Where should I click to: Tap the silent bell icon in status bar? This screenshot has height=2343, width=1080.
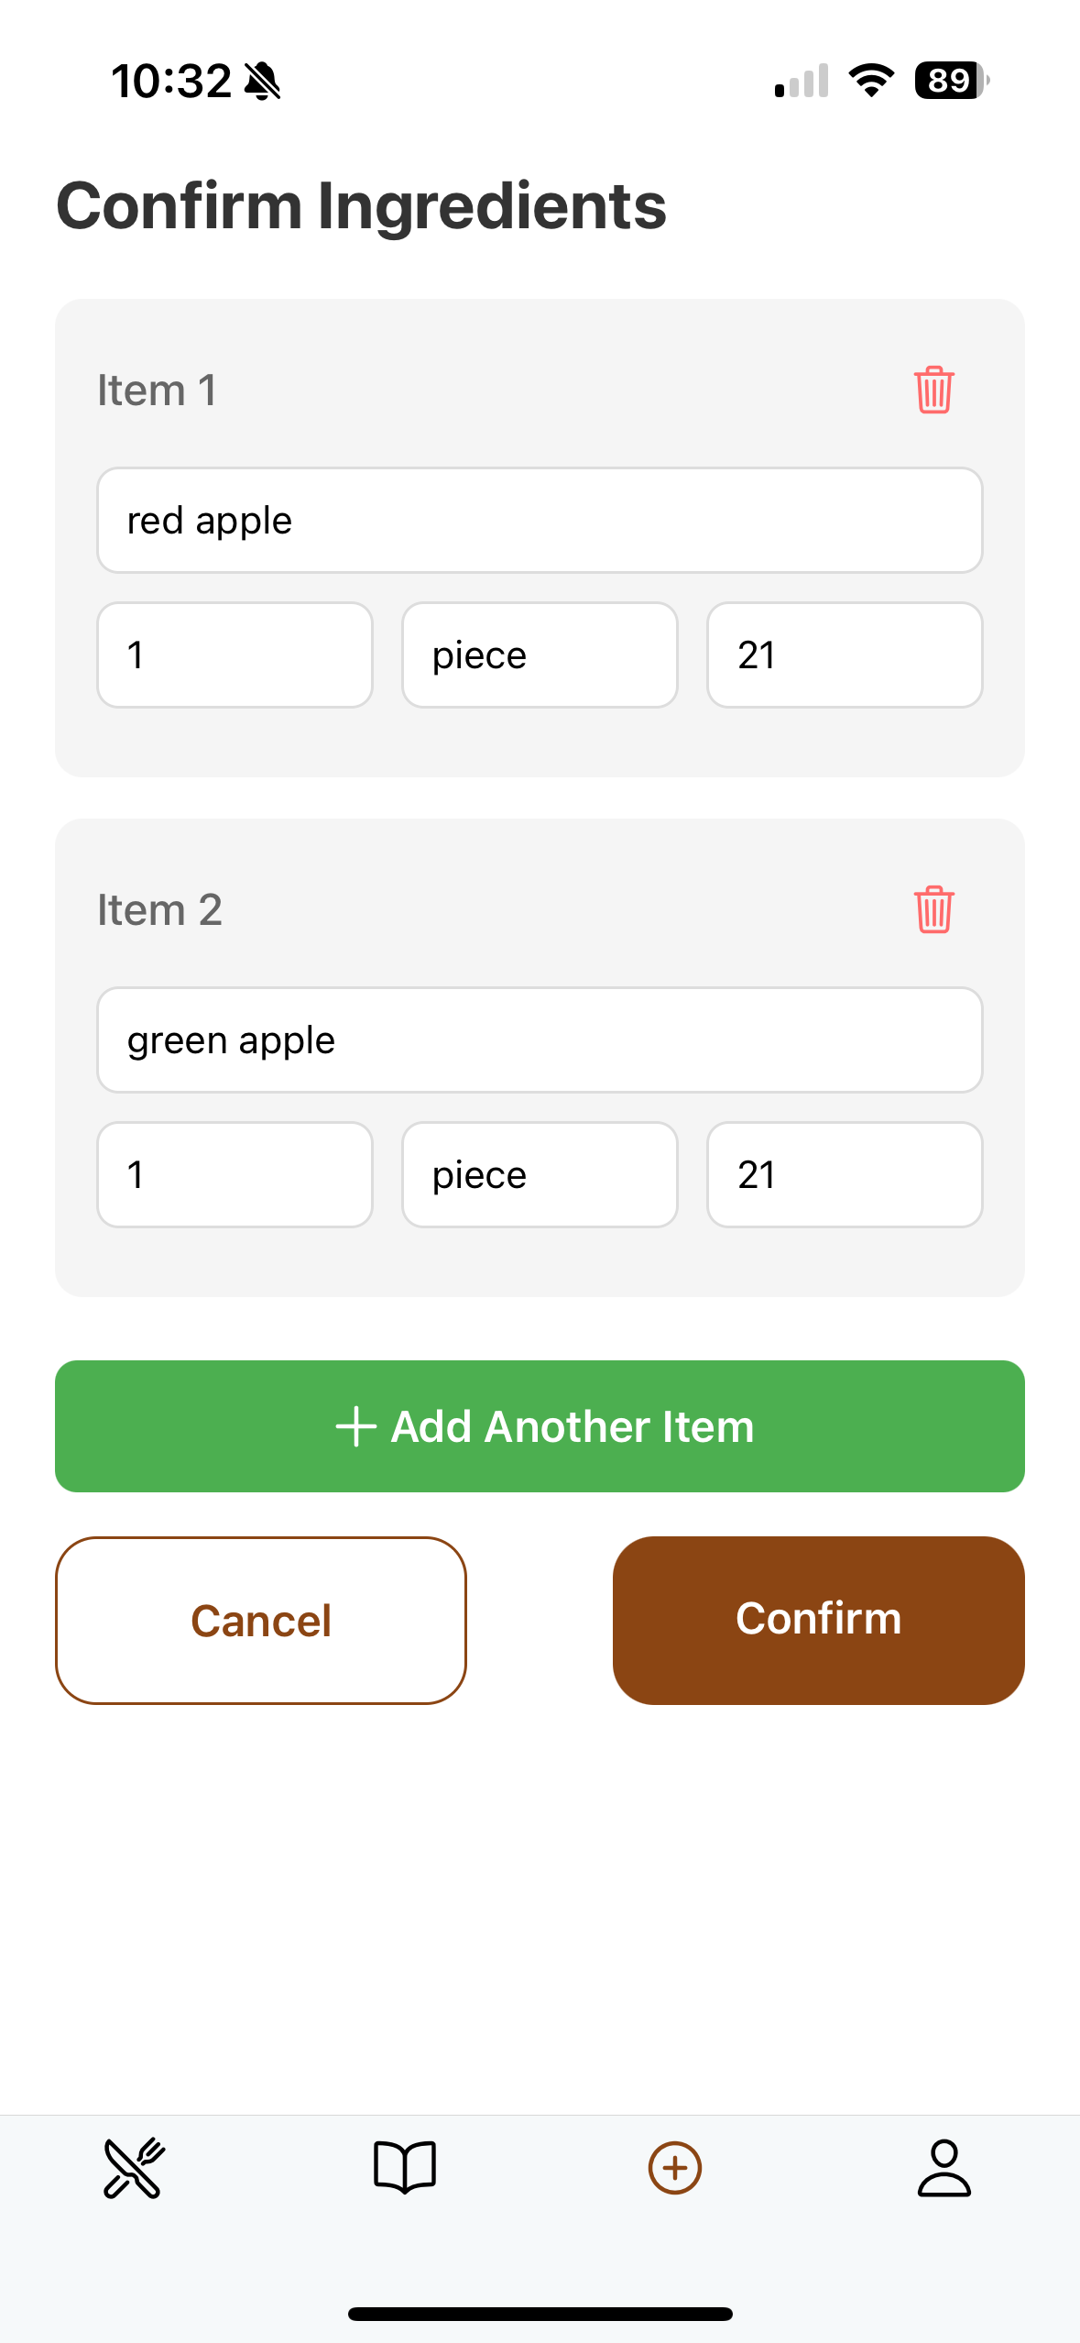coord(263,82)
